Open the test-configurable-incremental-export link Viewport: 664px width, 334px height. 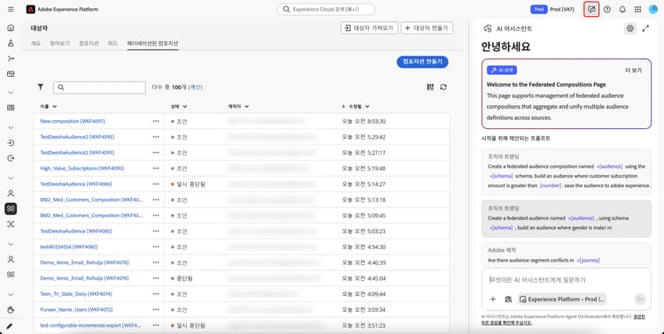(x=90, y=325)
